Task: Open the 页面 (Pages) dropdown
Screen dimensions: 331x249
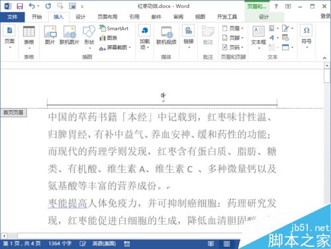Action: tap(9, 37)
